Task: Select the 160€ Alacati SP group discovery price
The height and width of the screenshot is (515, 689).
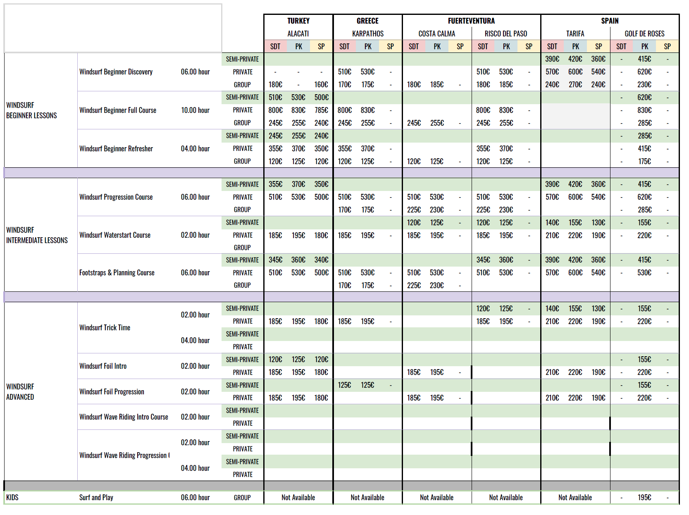Action: click(321, 85)
